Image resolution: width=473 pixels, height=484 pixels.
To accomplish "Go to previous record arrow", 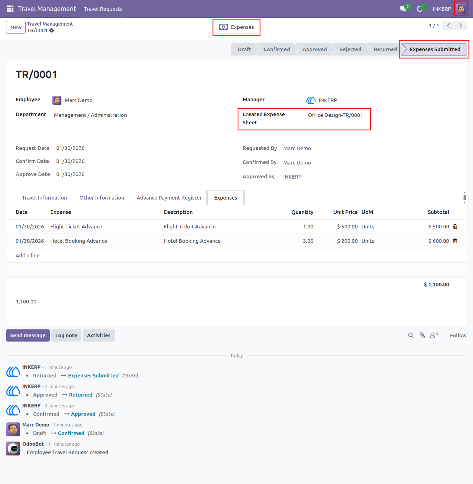I will [448, 26].
